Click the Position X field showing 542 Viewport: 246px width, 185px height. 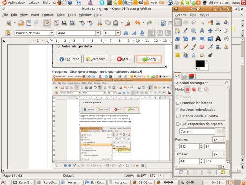point(189,147)
